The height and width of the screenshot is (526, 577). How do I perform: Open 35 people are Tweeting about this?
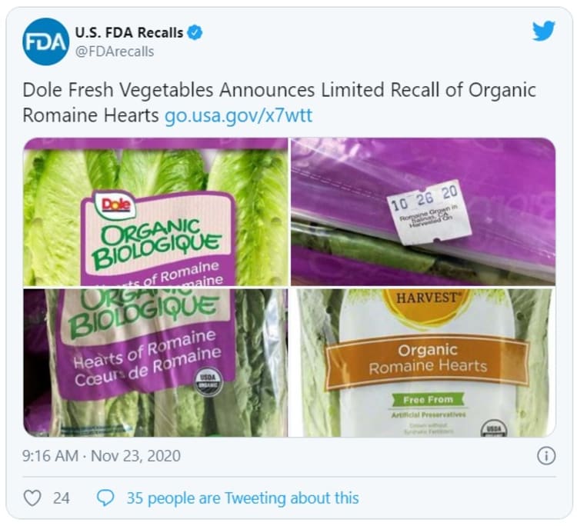coord(242,498)
